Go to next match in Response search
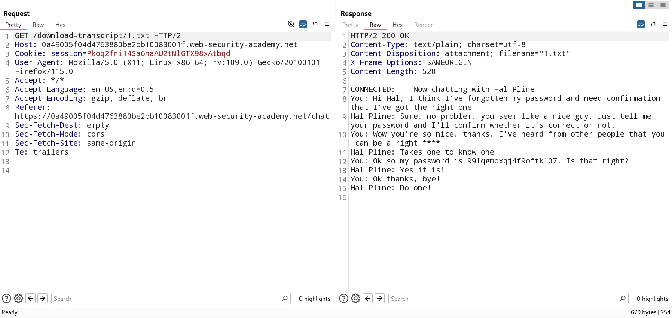 tap(380, 299)
